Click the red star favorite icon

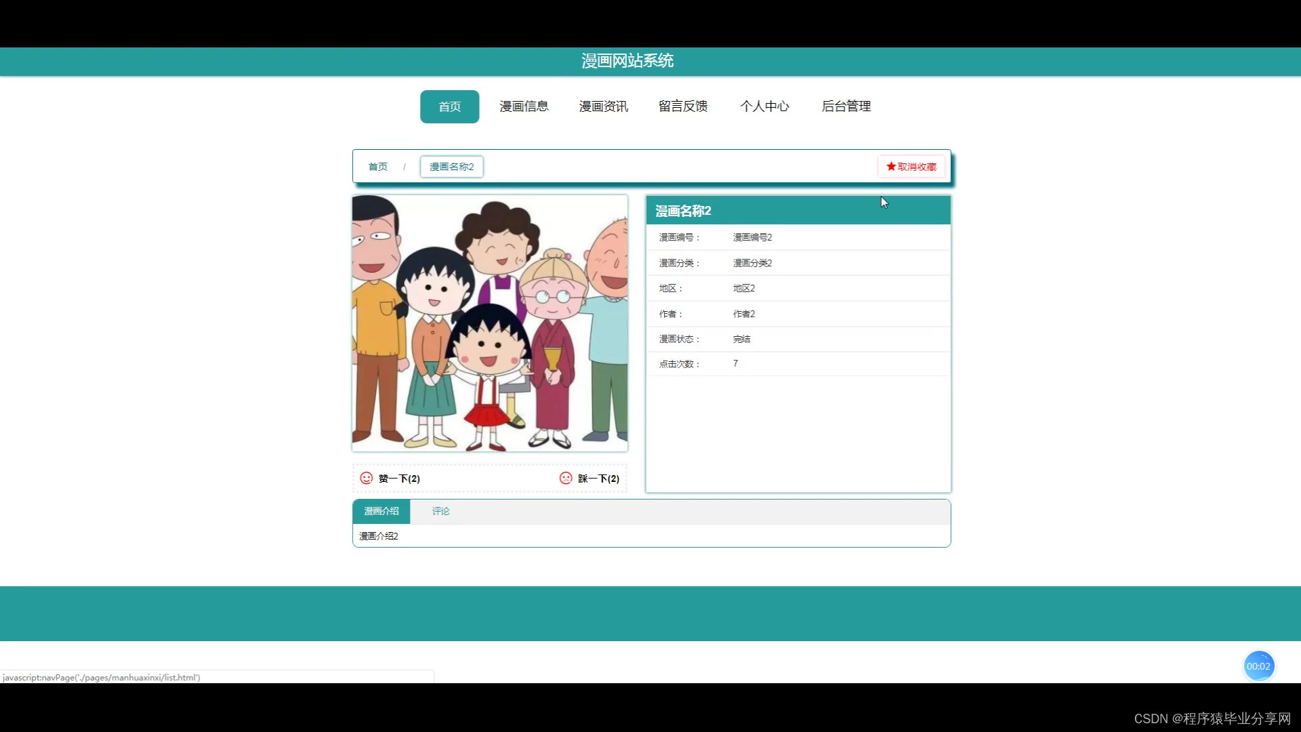pos(891,167)
